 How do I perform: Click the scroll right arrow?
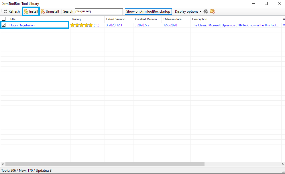pos(283,164)
